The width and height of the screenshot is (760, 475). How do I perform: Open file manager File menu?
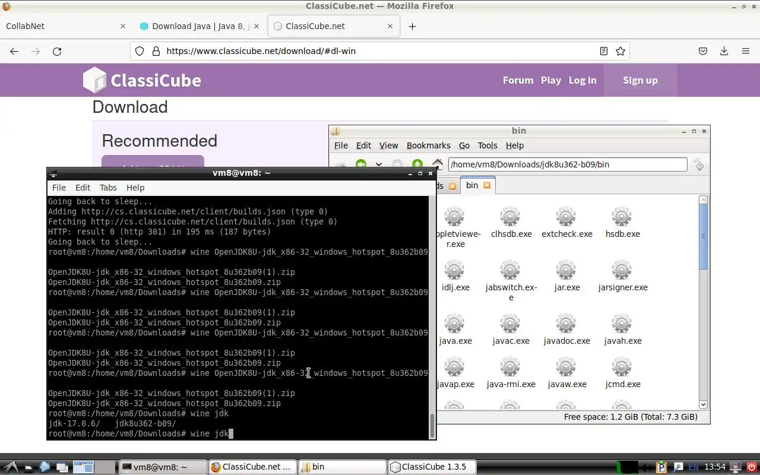click(x=341, y=145)
